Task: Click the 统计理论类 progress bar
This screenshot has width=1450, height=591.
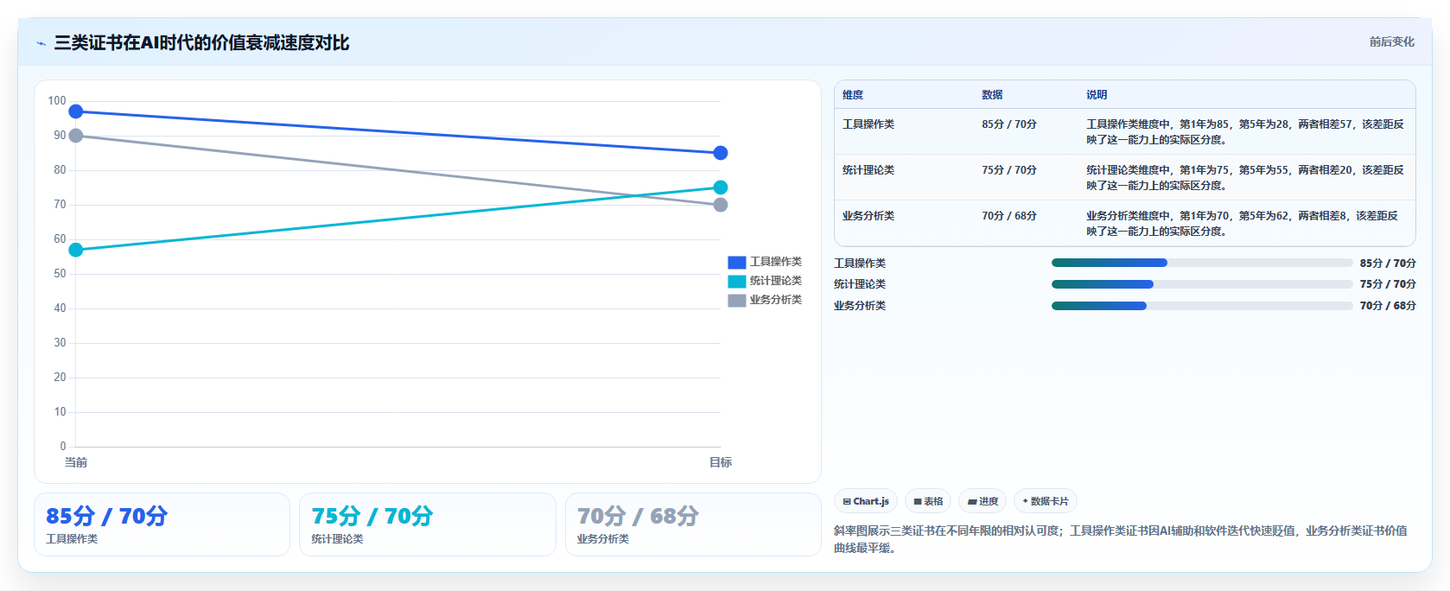Action: pos(1202,284)
